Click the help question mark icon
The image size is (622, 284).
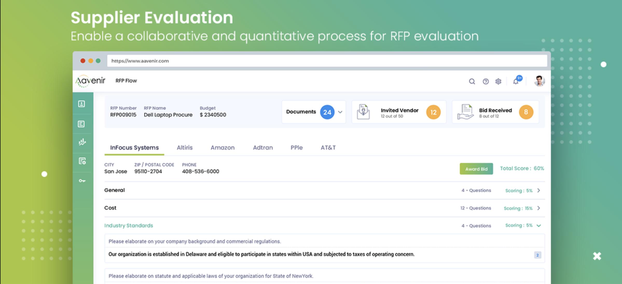coord(485,81)
